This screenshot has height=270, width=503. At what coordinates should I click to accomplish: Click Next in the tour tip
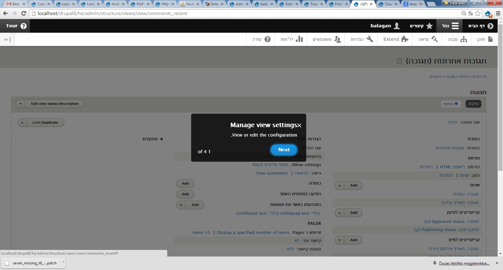point(284,150)
